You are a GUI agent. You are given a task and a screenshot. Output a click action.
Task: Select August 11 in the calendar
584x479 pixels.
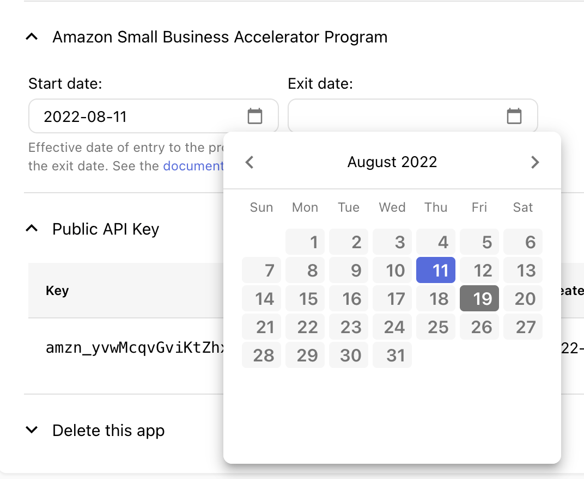436,271
